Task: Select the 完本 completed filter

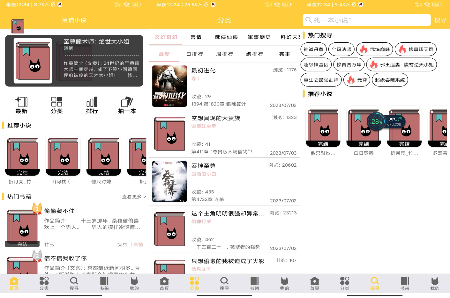Action: pos(284,54)
